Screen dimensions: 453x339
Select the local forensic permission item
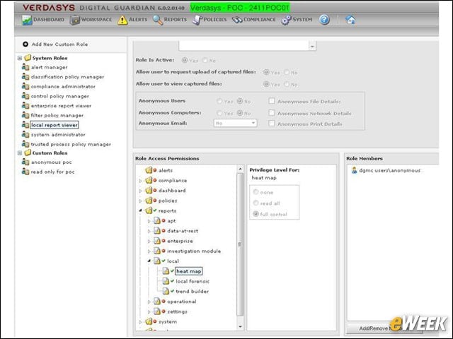193,281
